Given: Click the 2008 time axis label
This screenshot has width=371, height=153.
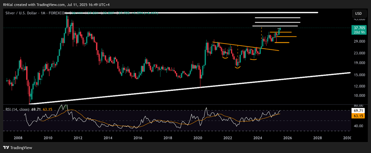Looking at the screenshot, I should tap(18, 138).
